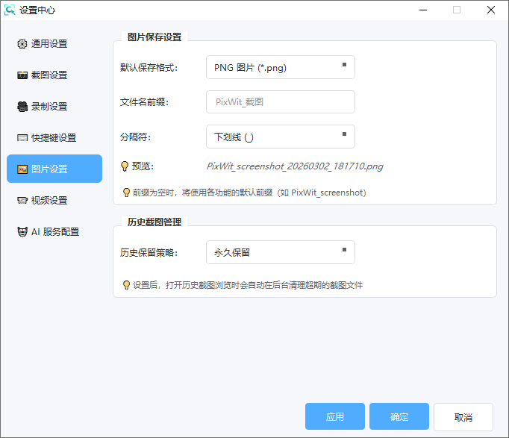Viewport: 509px width, 438px height.
Task: Open AI 服务配置 section
Action: [54, 231]
